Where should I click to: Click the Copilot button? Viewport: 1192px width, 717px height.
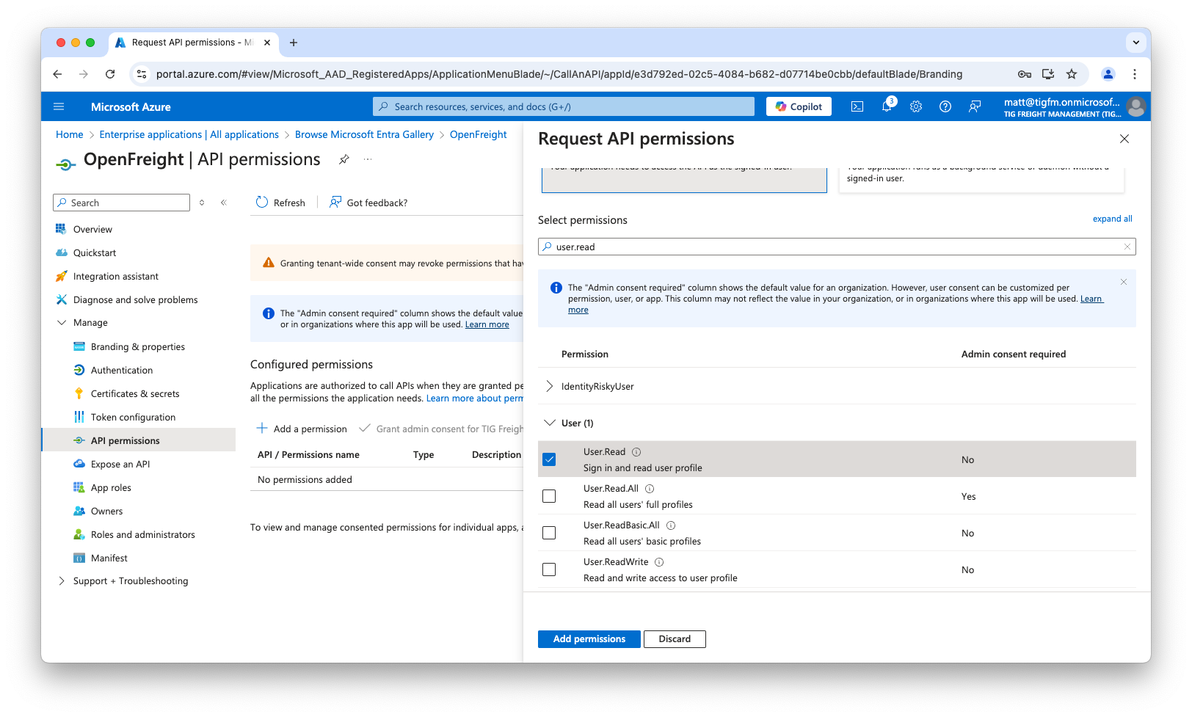point(799,106)
